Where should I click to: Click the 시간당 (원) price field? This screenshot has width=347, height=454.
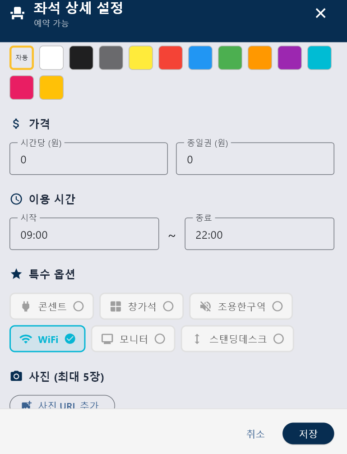[88, 159]
